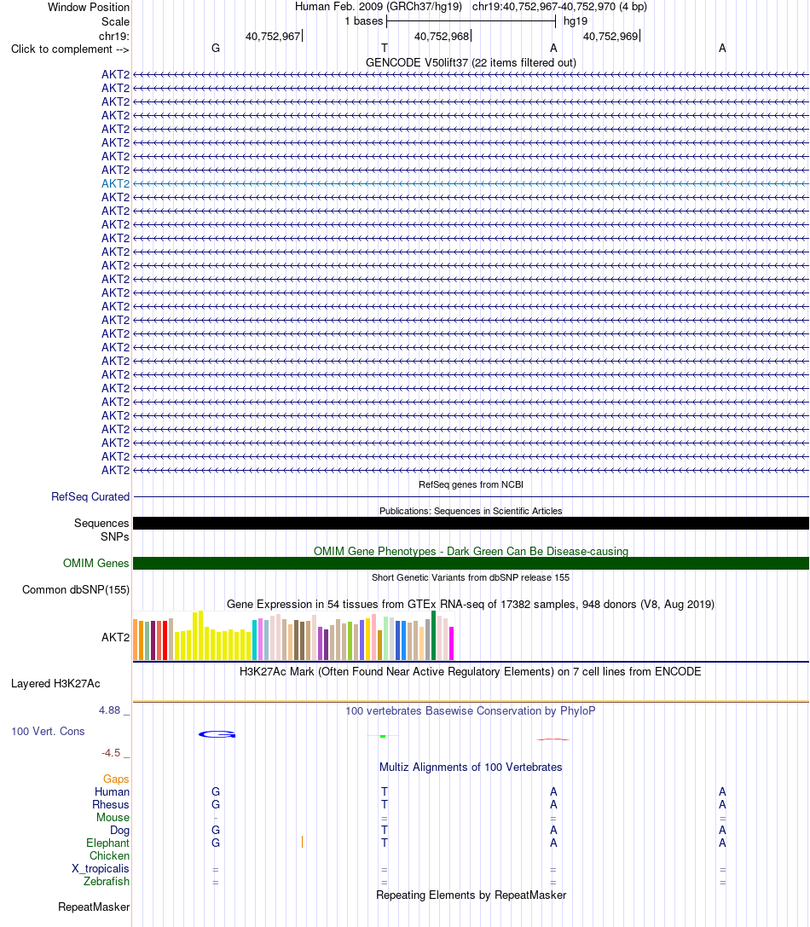Click position label 40,752,967
This screenshot has height=927, width=810.
tap(273, 36)
